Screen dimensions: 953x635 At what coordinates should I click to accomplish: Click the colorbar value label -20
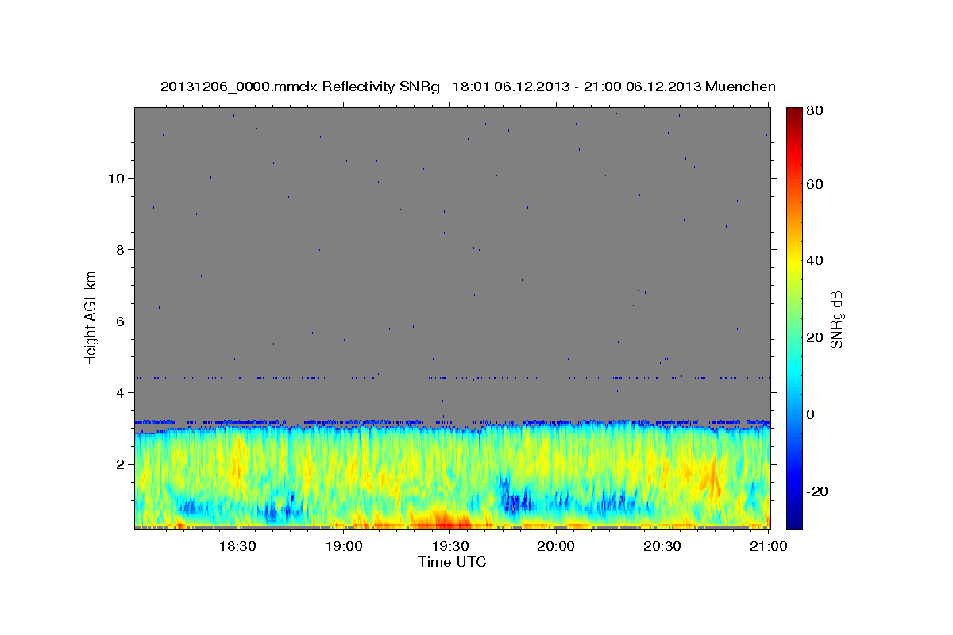click(819, 491)
